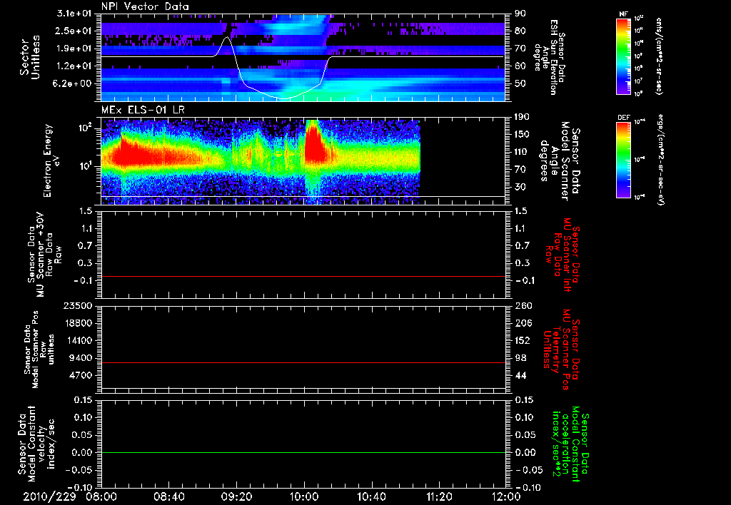Viewport: 731px width, 505px height.
Task: Click the '260' telemetry tick label
Action: click(x=523, y=305)
